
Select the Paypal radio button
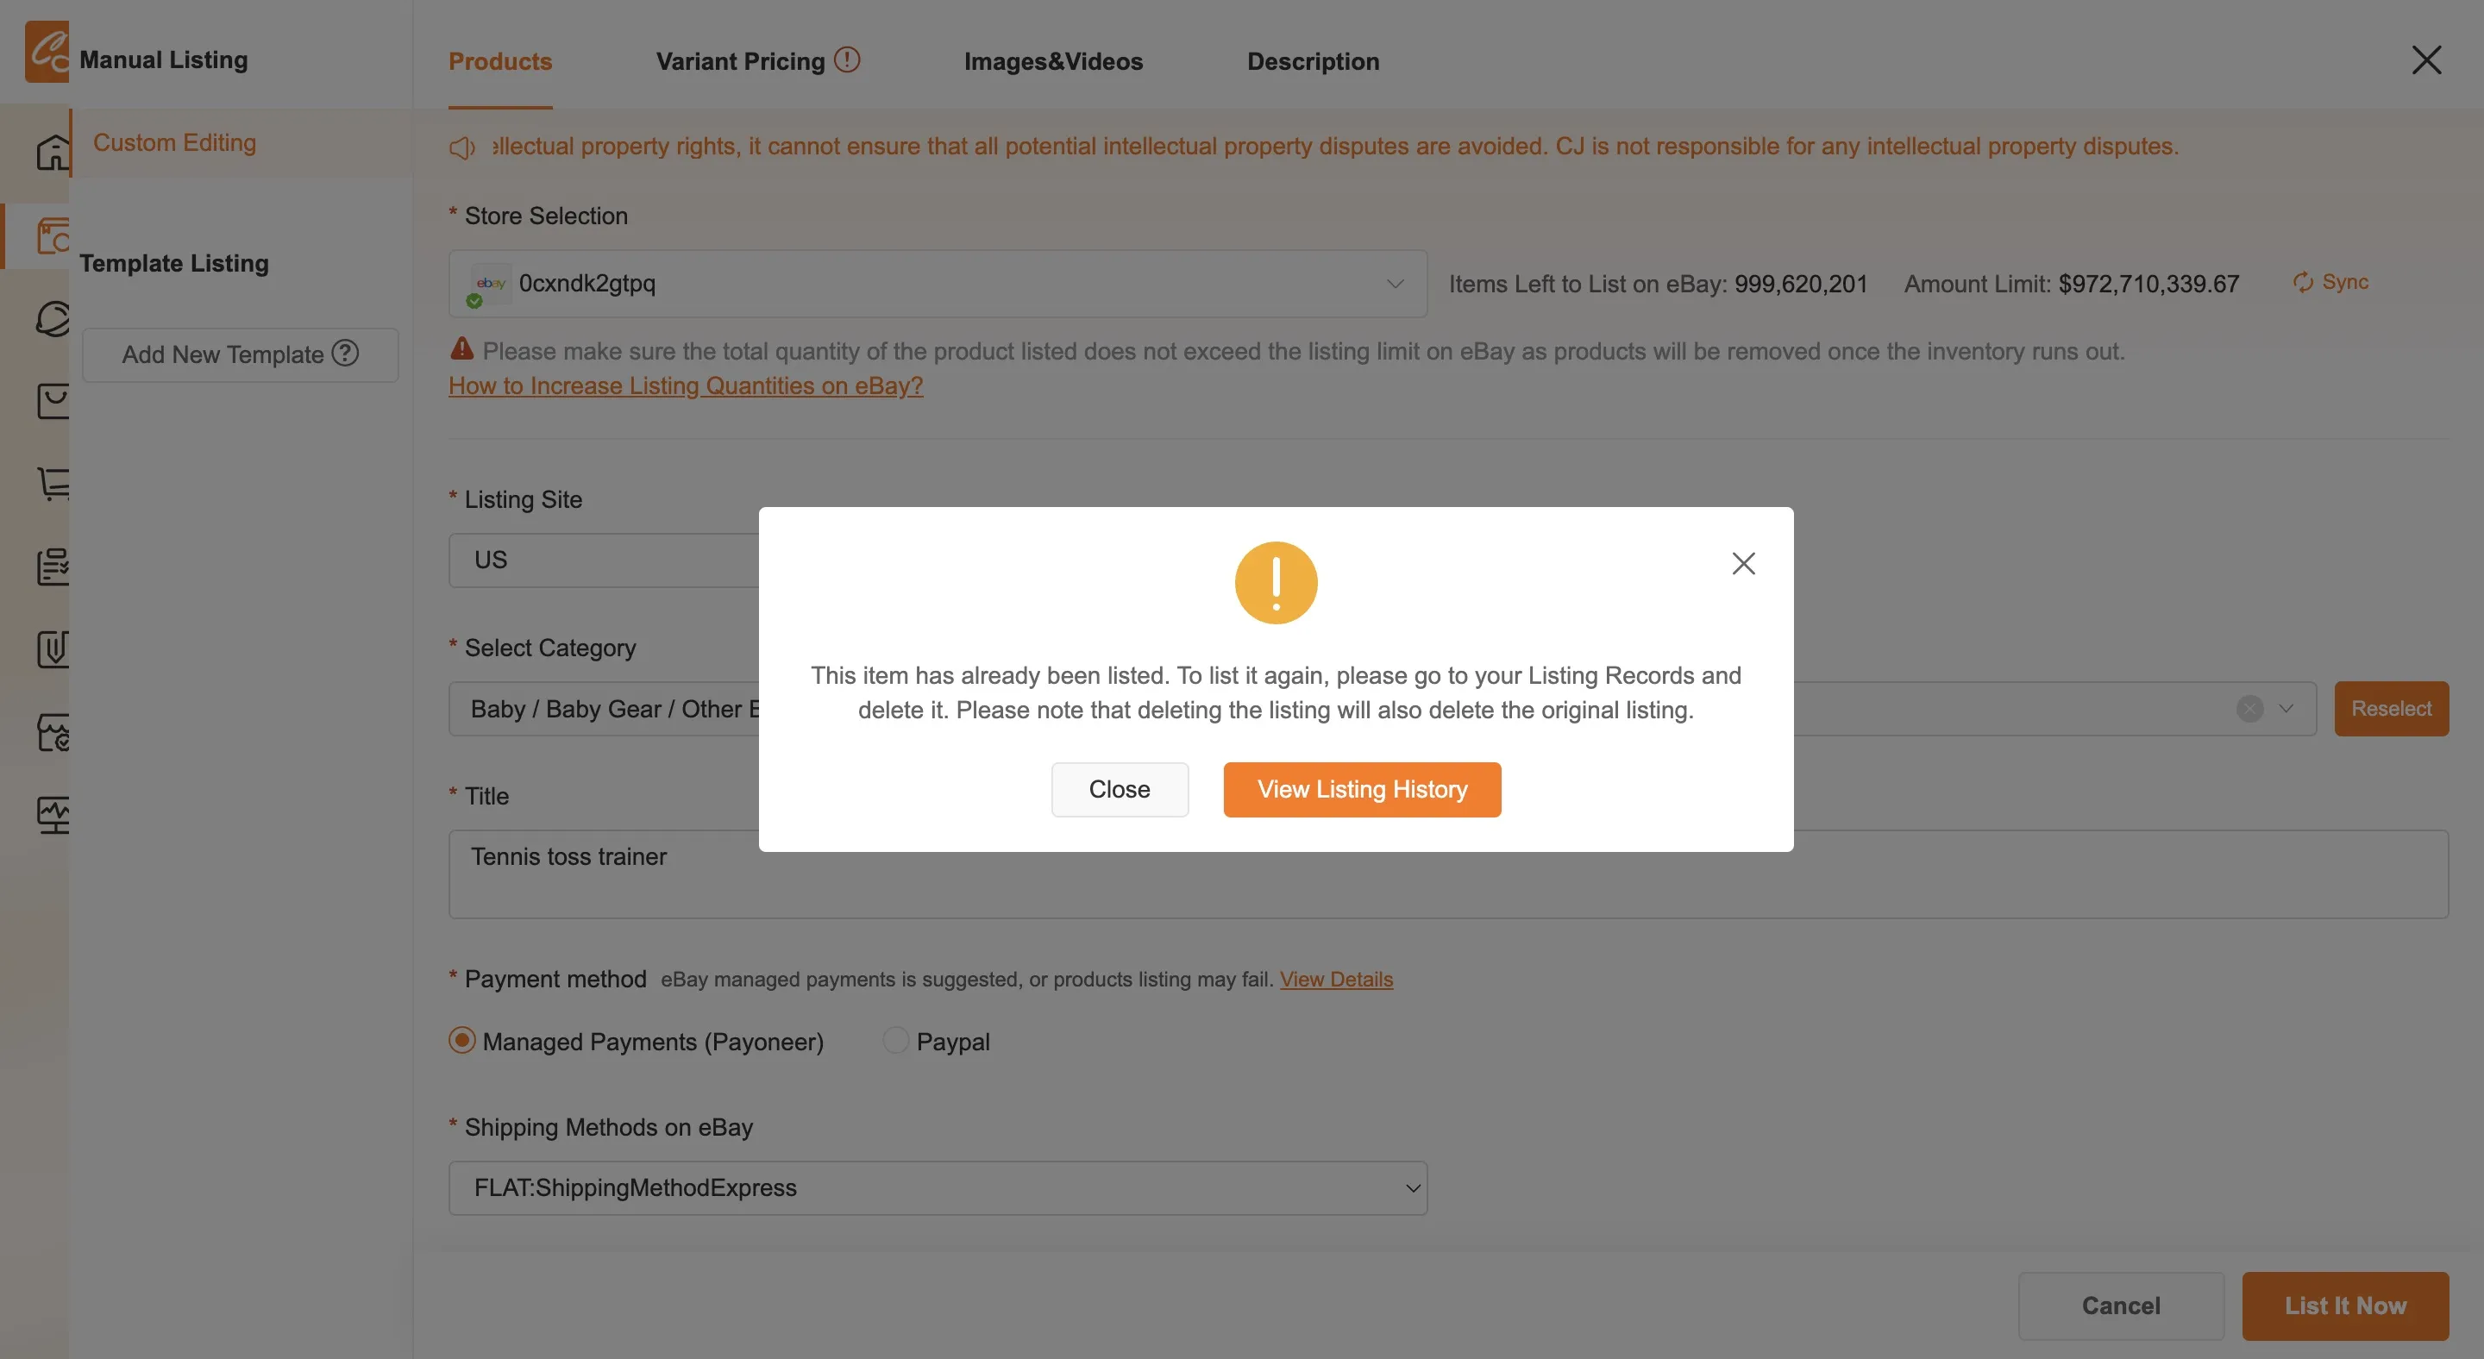point(895,1041)
